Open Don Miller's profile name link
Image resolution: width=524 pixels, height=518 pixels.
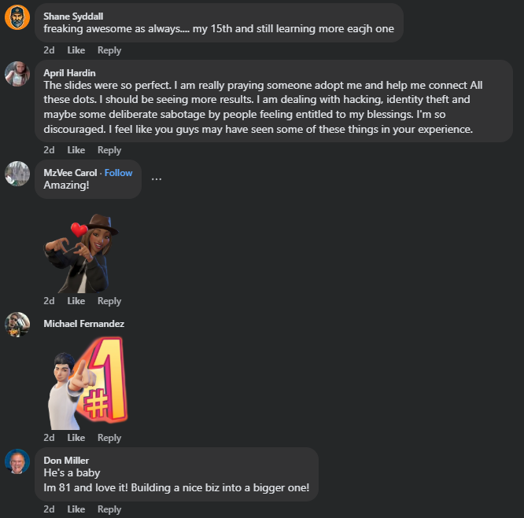coord(66,460)
